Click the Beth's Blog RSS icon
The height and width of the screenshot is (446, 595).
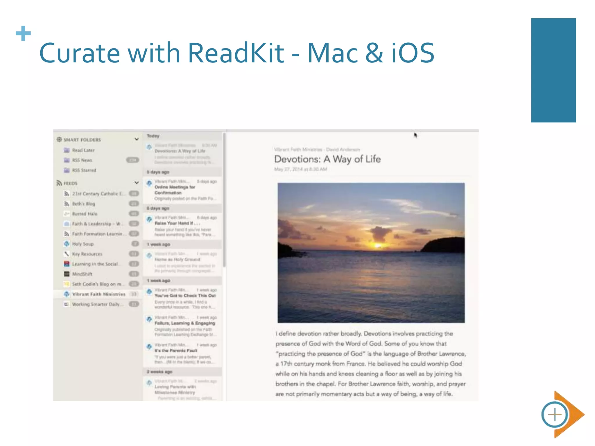coord(67,204)
